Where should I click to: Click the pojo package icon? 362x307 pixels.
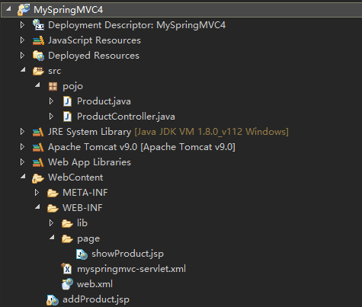[x=53, y=86]
